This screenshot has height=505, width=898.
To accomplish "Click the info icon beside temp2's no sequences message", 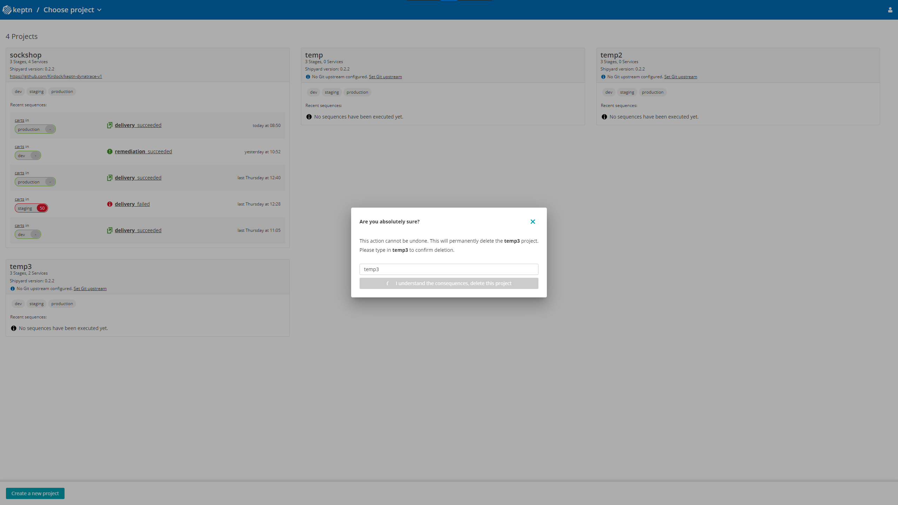I will [604, 116].
